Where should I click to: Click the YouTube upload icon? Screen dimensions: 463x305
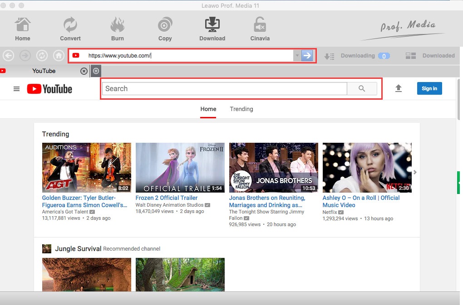(399, 88)
